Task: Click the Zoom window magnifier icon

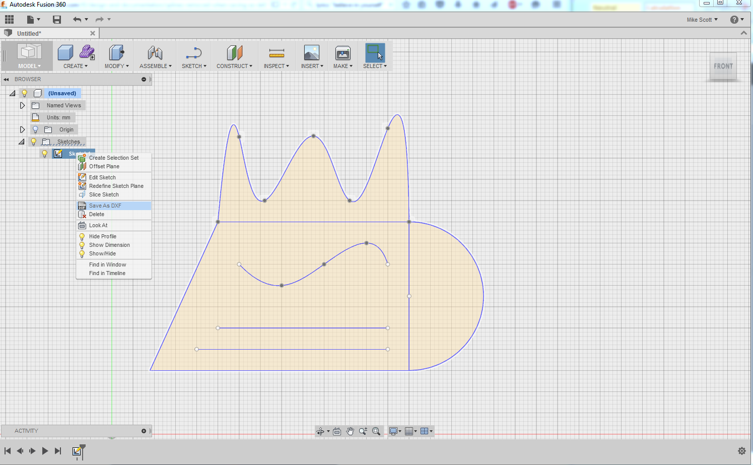Action: pyautogui.click(x=376, y=431)
